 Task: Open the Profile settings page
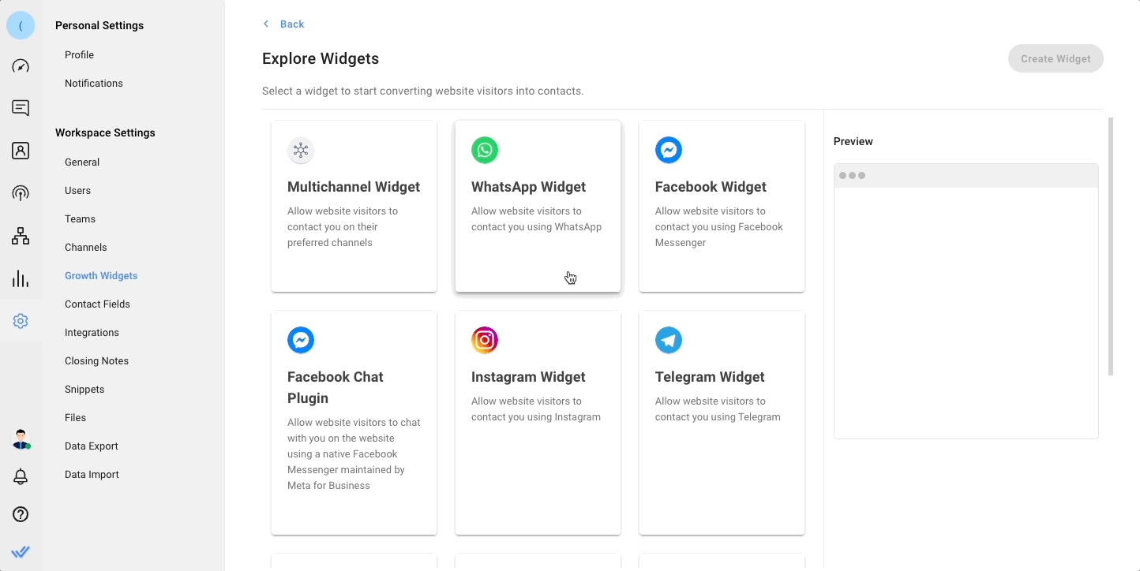79,55
